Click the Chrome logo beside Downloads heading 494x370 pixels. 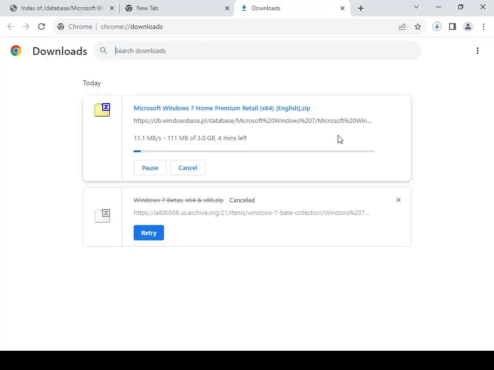coord(16,51)
